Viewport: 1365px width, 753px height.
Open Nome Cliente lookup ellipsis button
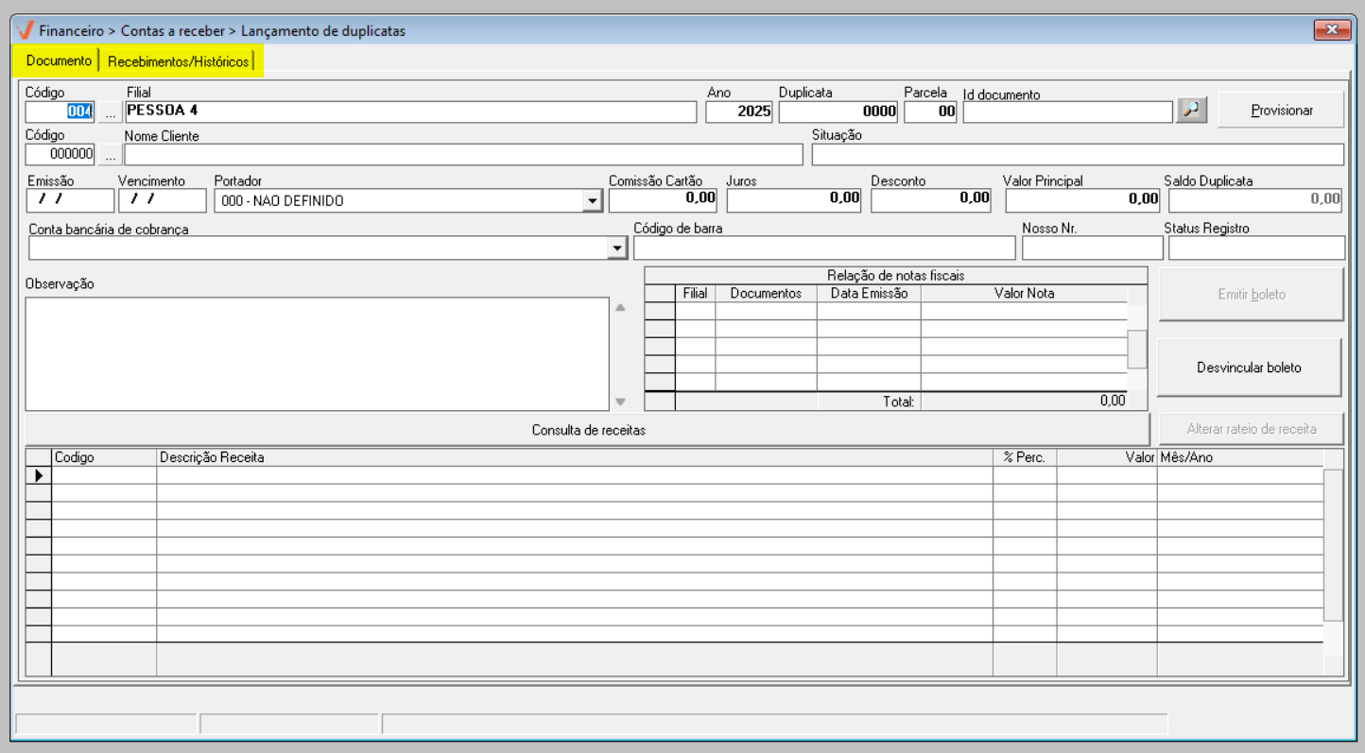[110, 155]
